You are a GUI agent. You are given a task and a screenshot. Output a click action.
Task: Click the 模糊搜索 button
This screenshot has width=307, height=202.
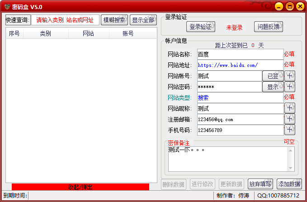[114, 20]
